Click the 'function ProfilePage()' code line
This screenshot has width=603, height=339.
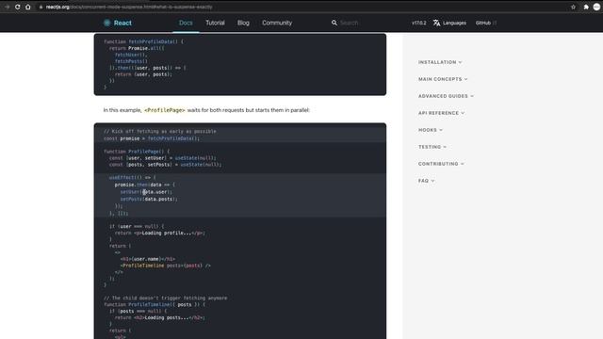coord(137,151)
